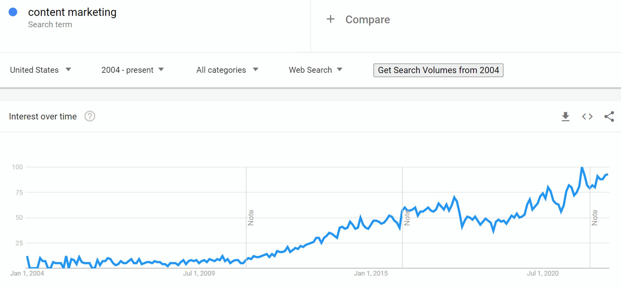Screen dimensions: 621x289
Task: Click the Search term label
Action: pos(50,24)
